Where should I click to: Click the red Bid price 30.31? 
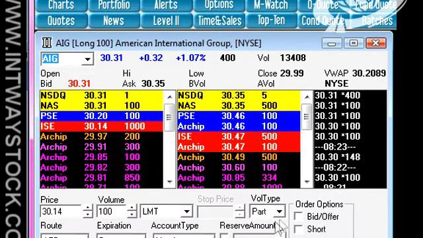pyautogui.click(x=79, y=84)
